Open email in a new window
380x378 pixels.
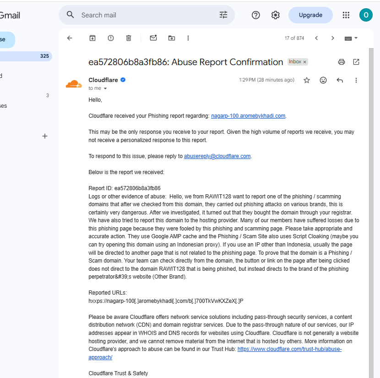pyautogui.click(x=356, y=62)
